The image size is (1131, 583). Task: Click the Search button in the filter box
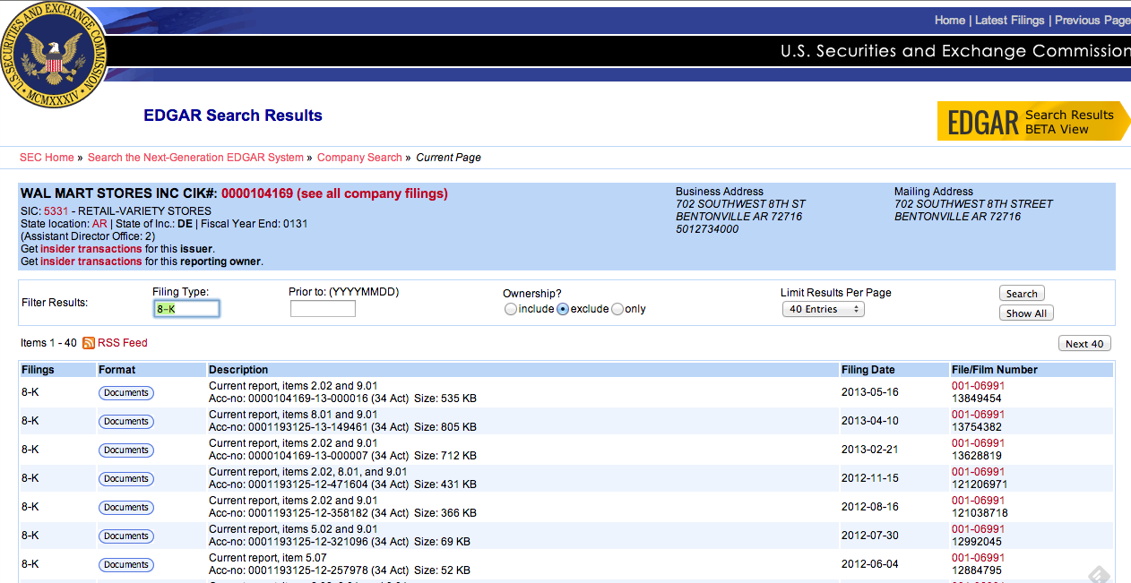tap(1022, 294)
